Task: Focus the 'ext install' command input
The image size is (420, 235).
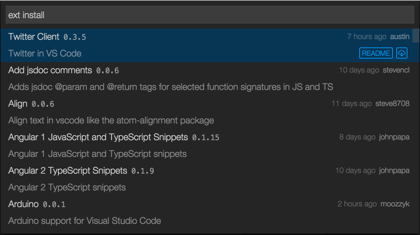Action: pyautogui.click(x=210, y=15)
